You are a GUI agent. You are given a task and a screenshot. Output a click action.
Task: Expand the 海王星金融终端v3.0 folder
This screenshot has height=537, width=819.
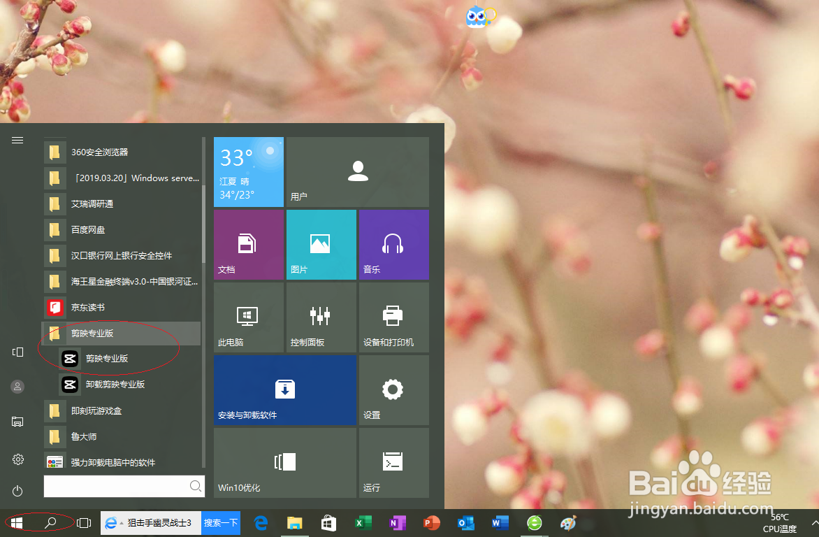tap(122, 282)
